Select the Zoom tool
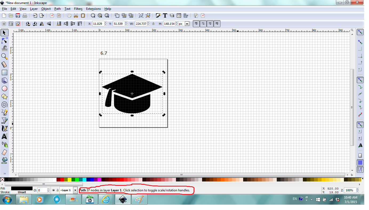Screen dimensions: 369x210 click(x=4, y=56)
